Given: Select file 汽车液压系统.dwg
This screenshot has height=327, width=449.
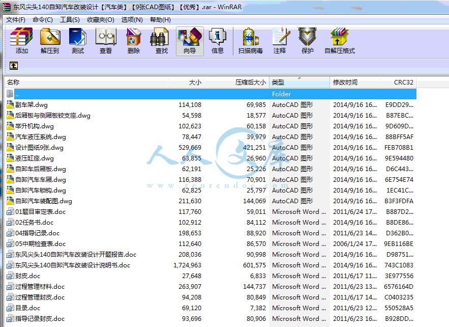Looking at the screenshot, I should point(40,137).
